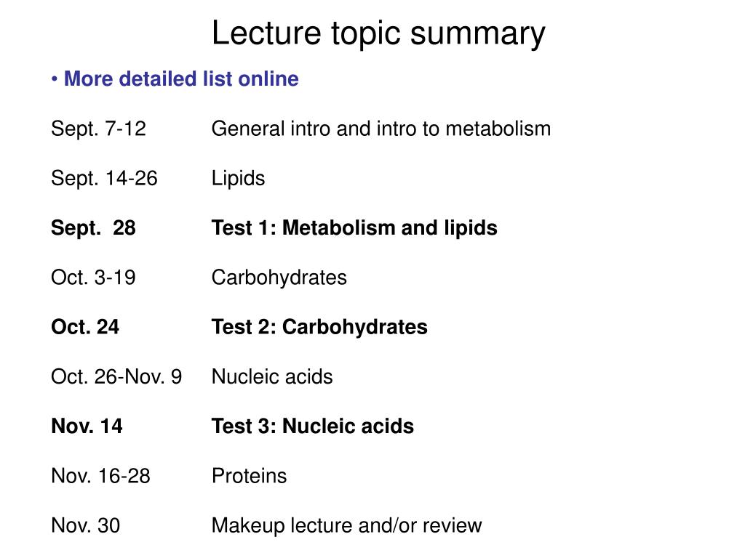Image resolution: width=745 pixels, height=558 pixels.
Task: Click the 'Carbohydrates' topic line
Action: pos(279,278)
